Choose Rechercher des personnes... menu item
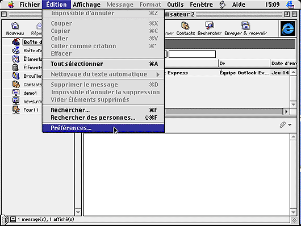This screenshot has height=226, width=301. (x=104, y=118)
